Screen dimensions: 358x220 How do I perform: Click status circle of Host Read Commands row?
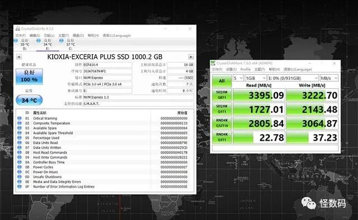coord(20,152)
